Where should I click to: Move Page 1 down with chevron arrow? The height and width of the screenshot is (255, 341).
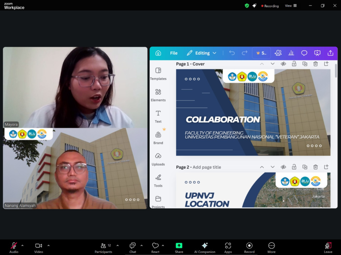pos(273,64)
